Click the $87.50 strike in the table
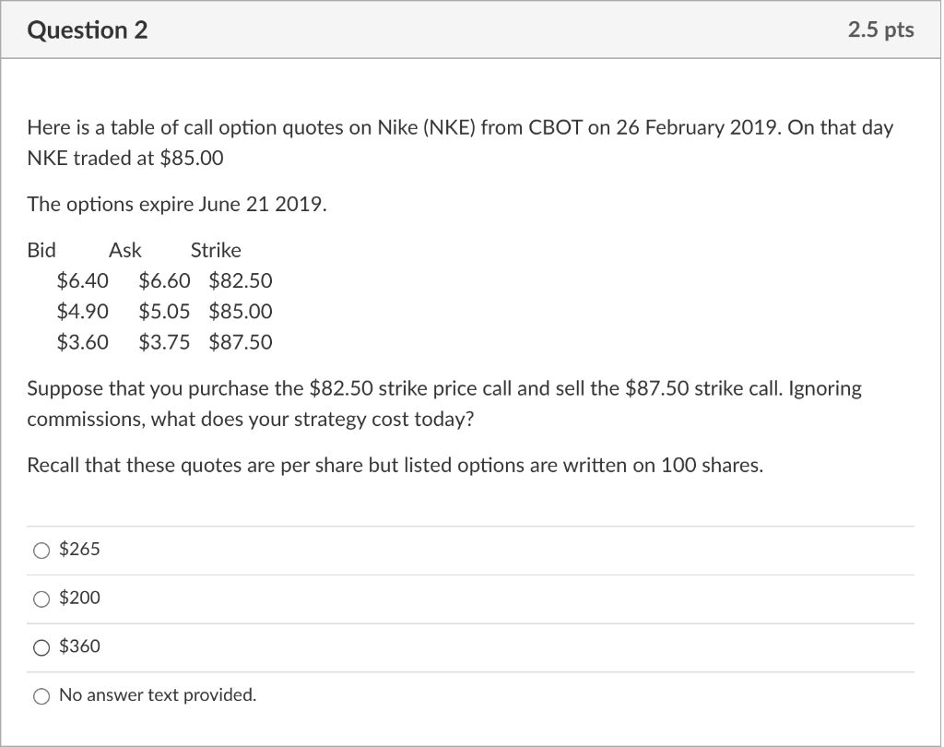Image resolution: width=944 pixels, height=747 pixels. tap(241, 342)
